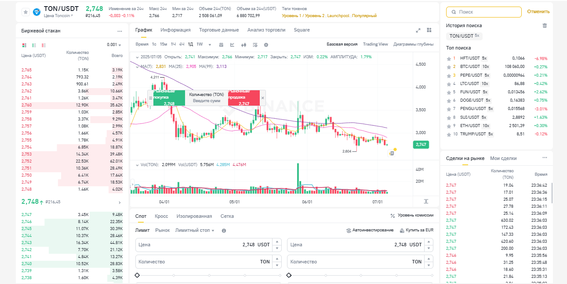Favorite TRUMP/USDT using its star
Image resolution: width=567 pixels, height=284 pixels.
click(449, 134)
